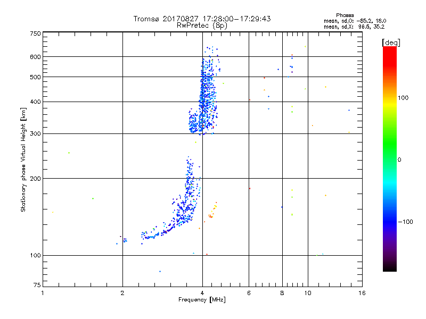The height and width of the screenshot is (319, 426).
Task: Click the 'Phases' header label
Action: pyautogui.click(x=345, y=15)
